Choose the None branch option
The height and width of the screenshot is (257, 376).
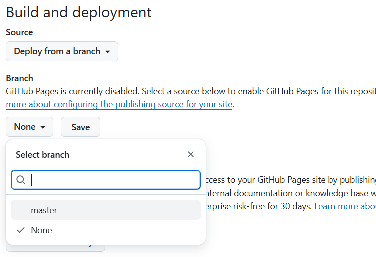point(106,230)
